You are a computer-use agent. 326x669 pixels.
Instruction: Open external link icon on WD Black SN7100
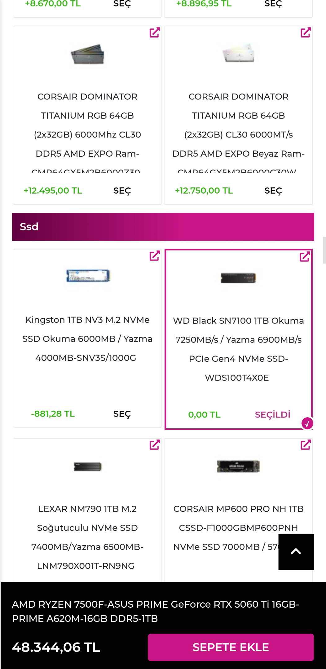305,256
